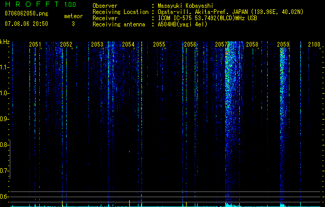Click the 2051 time marker
The height and width of the screenshot is (207, 325).
[35, 45]
